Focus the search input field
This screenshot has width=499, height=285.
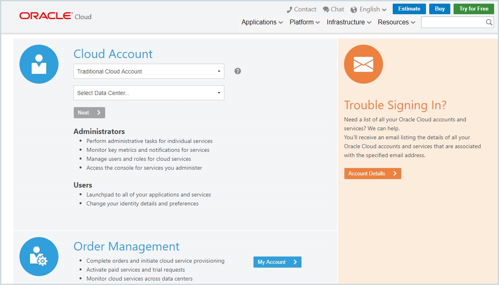pyautogui.click(x=453, y=23)
